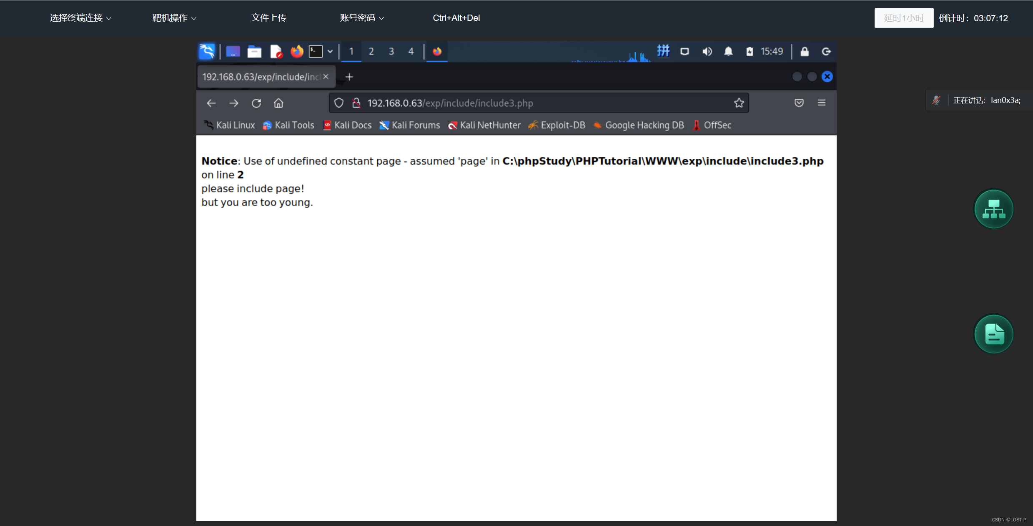
Task: Send Ctrl+Alt+Del to the machine
Action: [x=456, y=18]
